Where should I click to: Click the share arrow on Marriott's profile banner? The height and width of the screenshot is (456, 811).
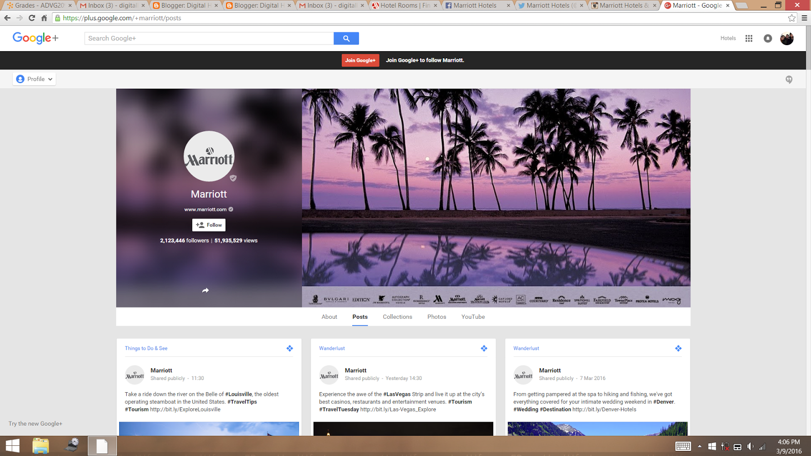pos(205,290)
